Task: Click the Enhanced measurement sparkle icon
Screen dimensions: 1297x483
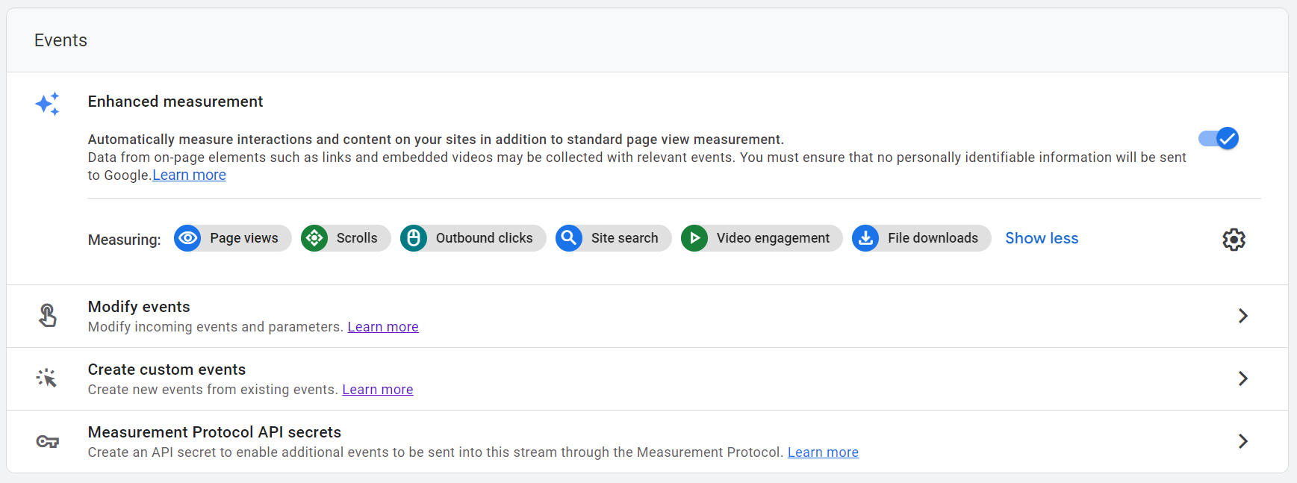Action: coord(47,104)
